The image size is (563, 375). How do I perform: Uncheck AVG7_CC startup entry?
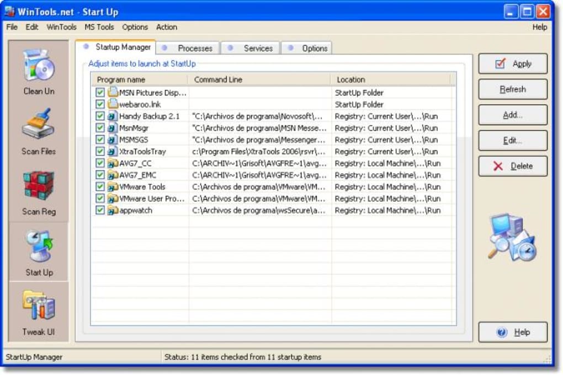(x=100, y=163)
